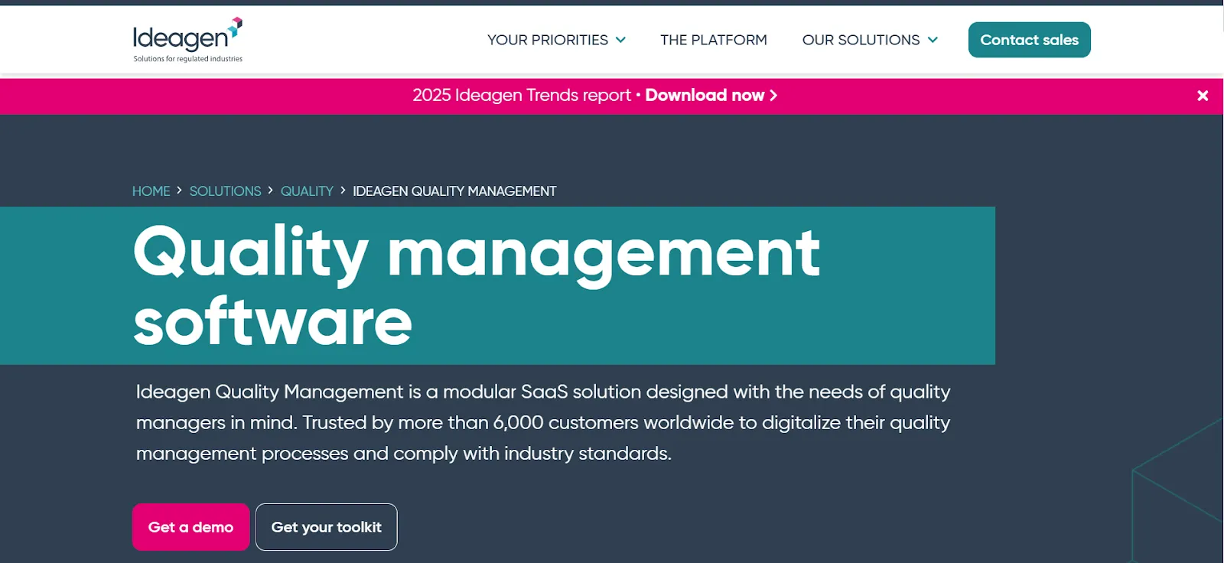Click Ideagen Quality Management breadcrumb text

click(454, 191)
